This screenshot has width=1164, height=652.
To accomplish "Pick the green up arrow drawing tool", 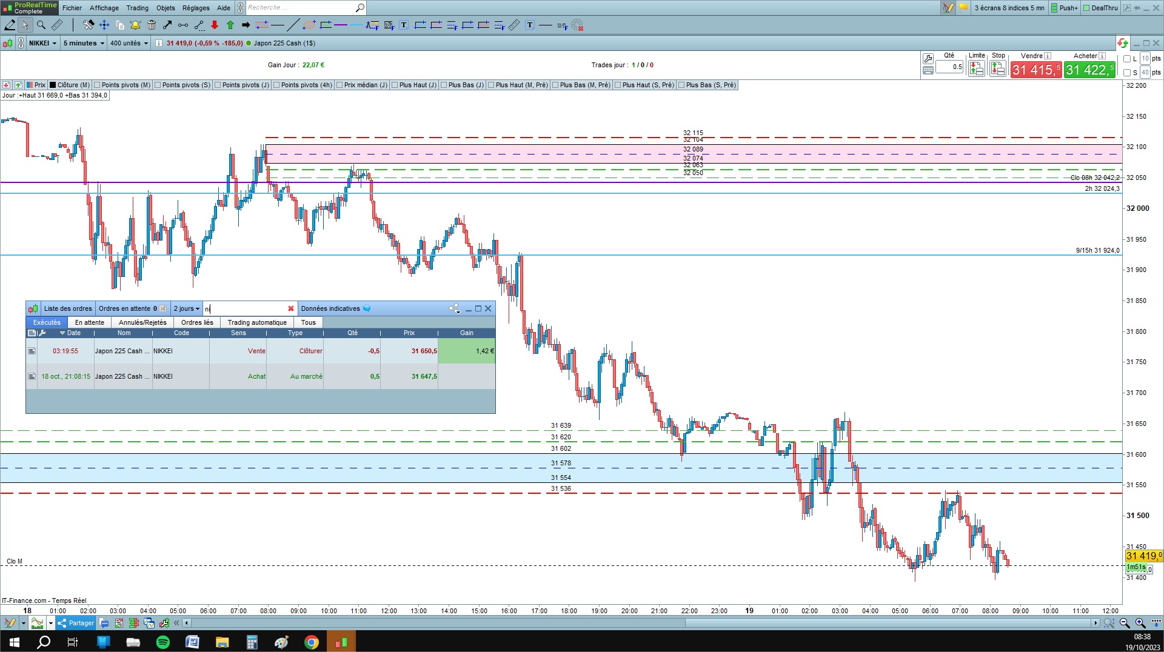I will pyautogui.click(x=230, y=25).
